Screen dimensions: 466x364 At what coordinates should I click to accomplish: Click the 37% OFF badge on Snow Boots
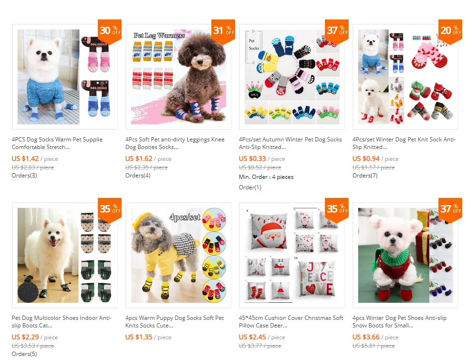(450, 209)
